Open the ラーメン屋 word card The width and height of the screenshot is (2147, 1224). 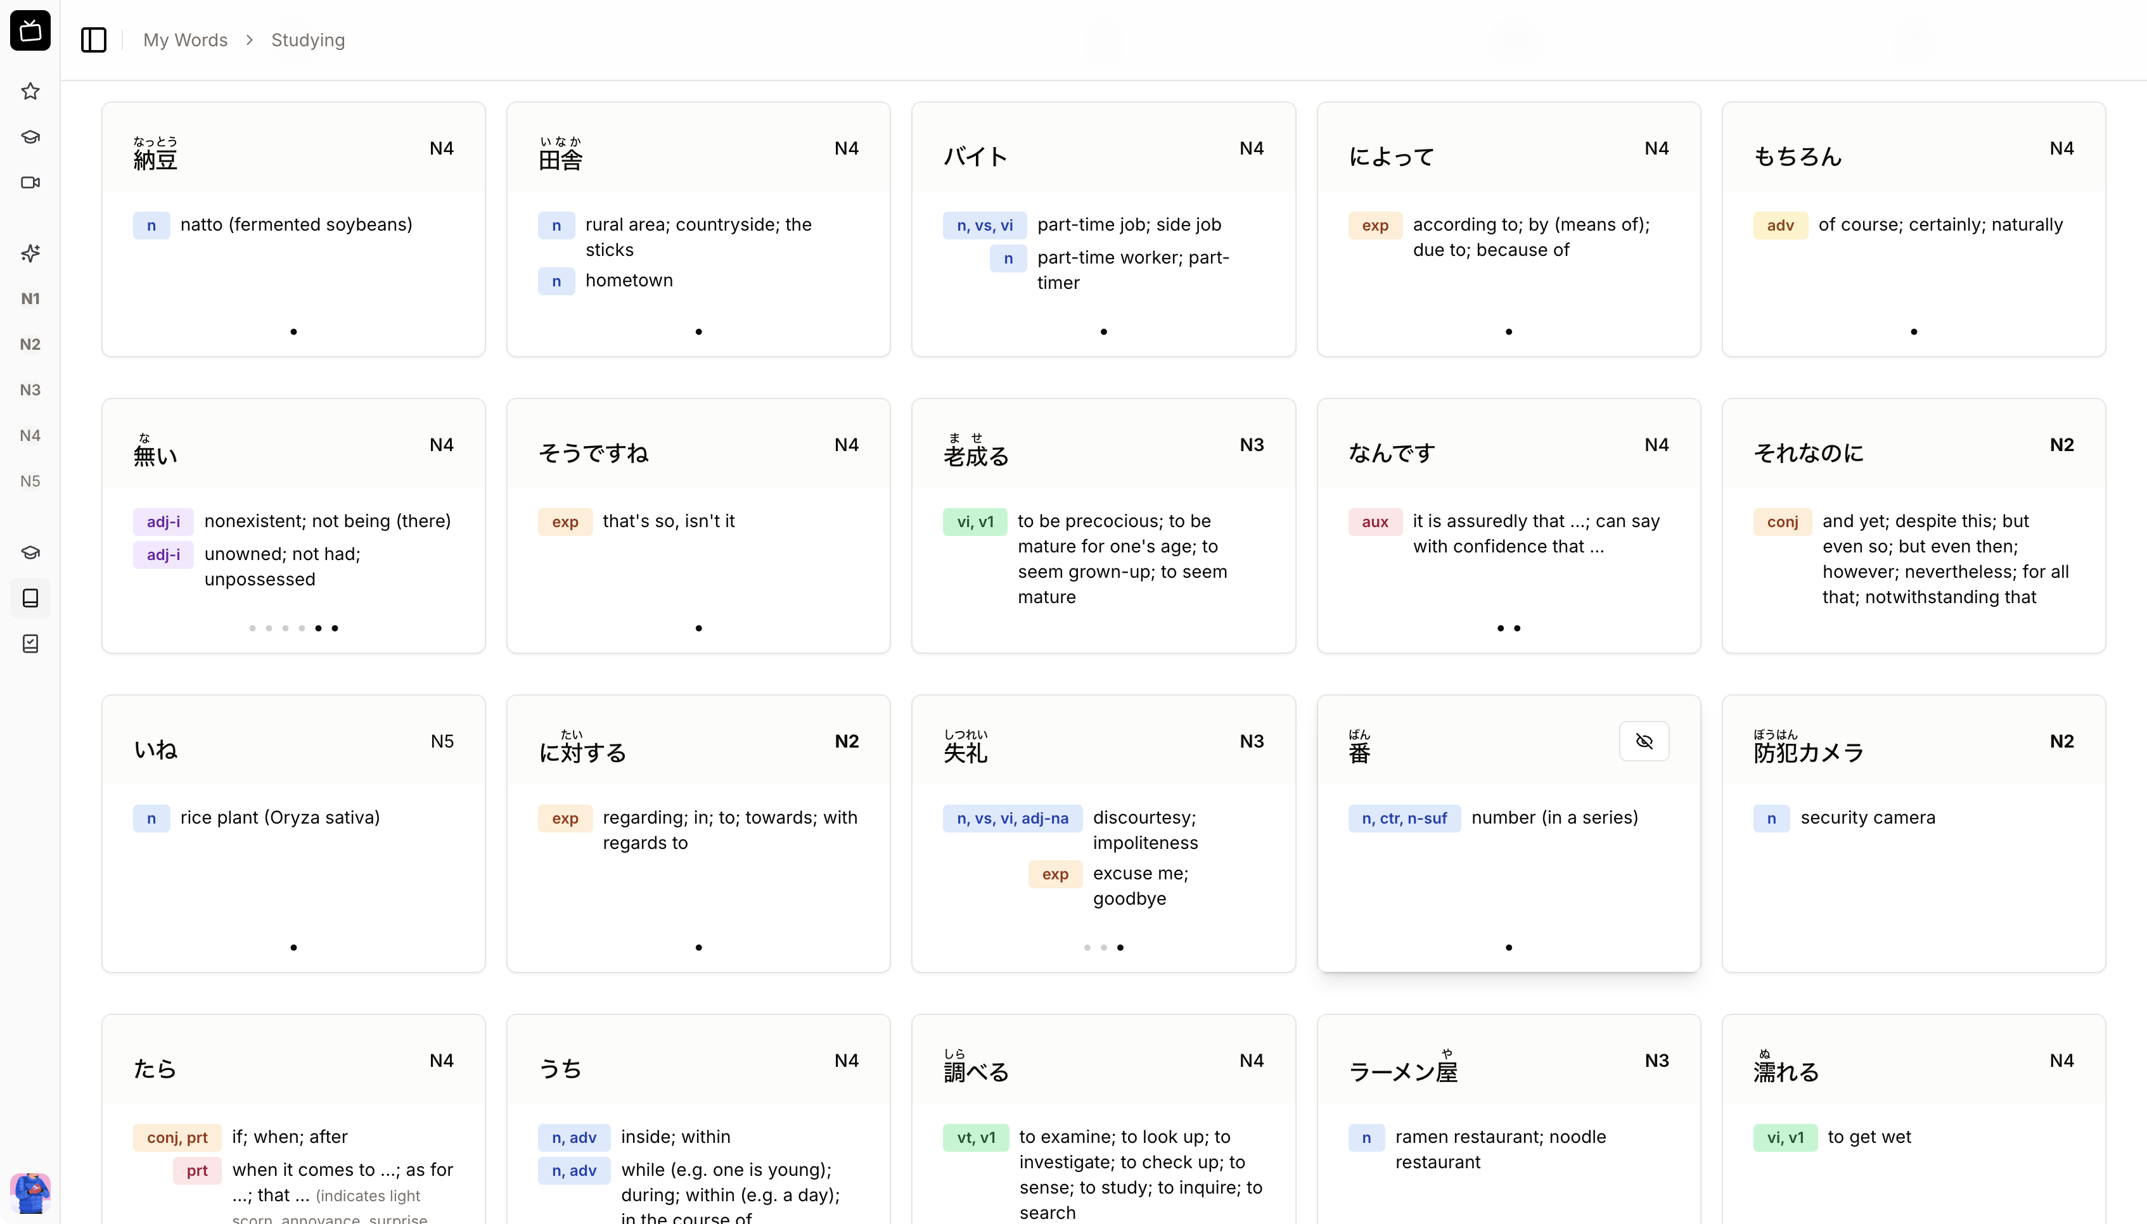click(1508, 1119)
